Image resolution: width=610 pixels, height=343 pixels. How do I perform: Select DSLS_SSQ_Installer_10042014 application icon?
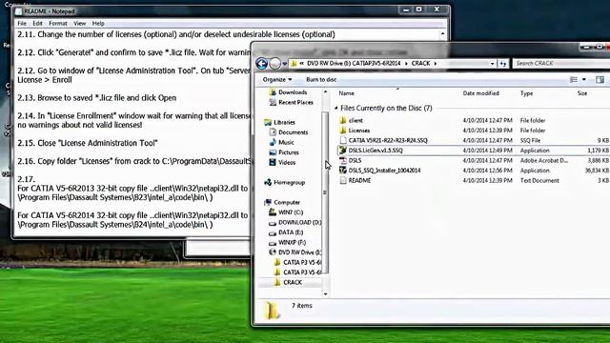343,171
